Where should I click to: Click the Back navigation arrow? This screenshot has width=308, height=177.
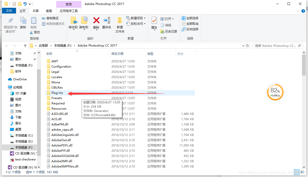point(7,46)
